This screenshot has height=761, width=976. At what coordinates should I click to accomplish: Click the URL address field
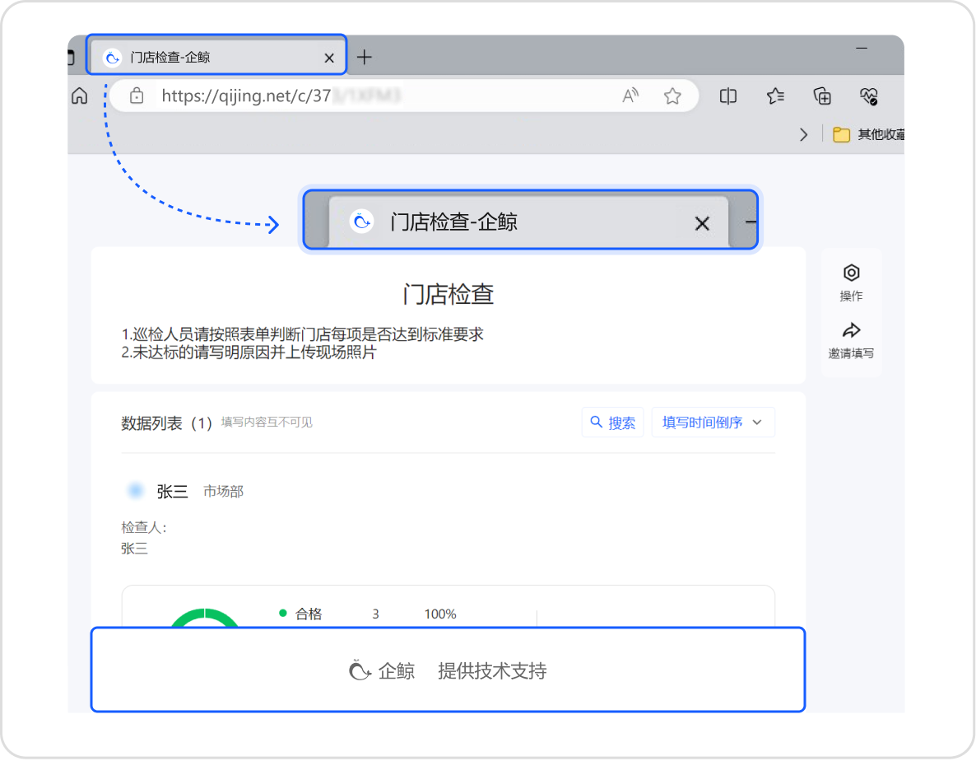click(x=370, y=96)
